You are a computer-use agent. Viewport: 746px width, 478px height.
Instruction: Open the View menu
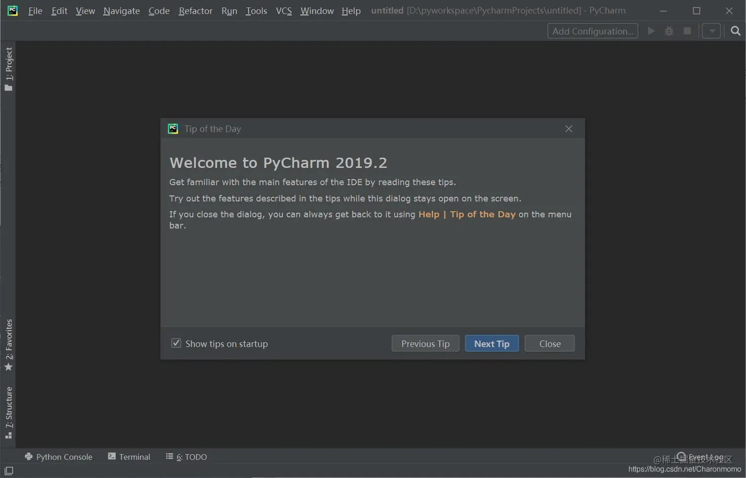point(85,10)
